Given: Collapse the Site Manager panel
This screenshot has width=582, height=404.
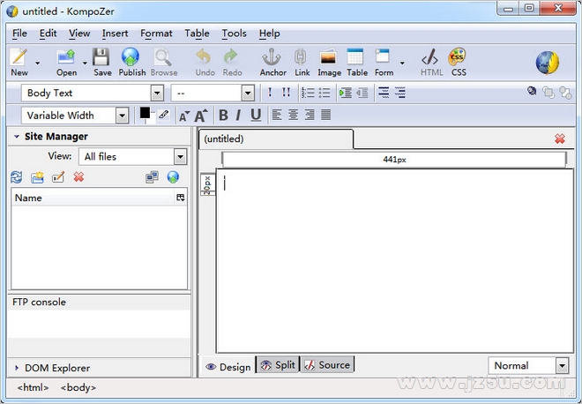Looking at the screenshot, I should click(17, 137).
